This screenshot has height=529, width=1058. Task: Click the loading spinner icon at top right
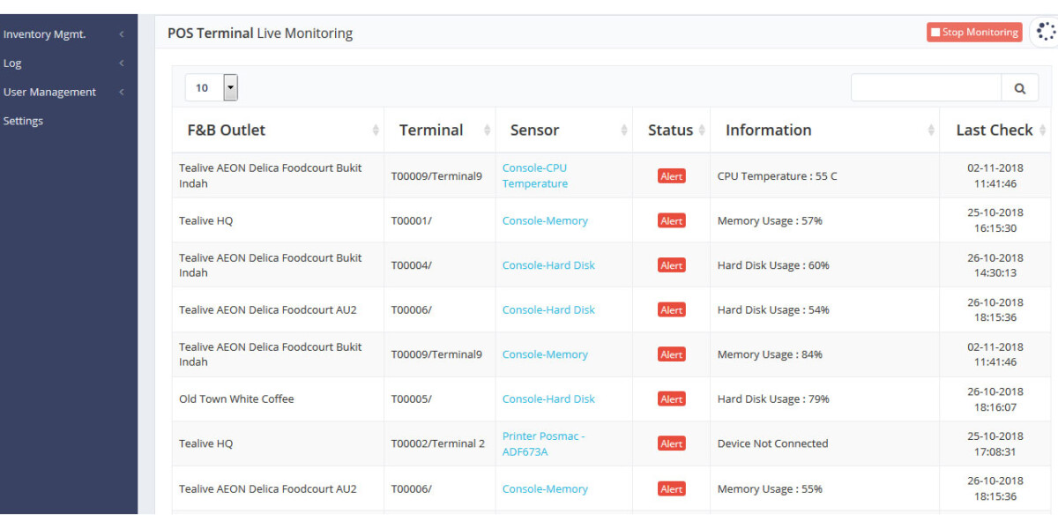1045,32
